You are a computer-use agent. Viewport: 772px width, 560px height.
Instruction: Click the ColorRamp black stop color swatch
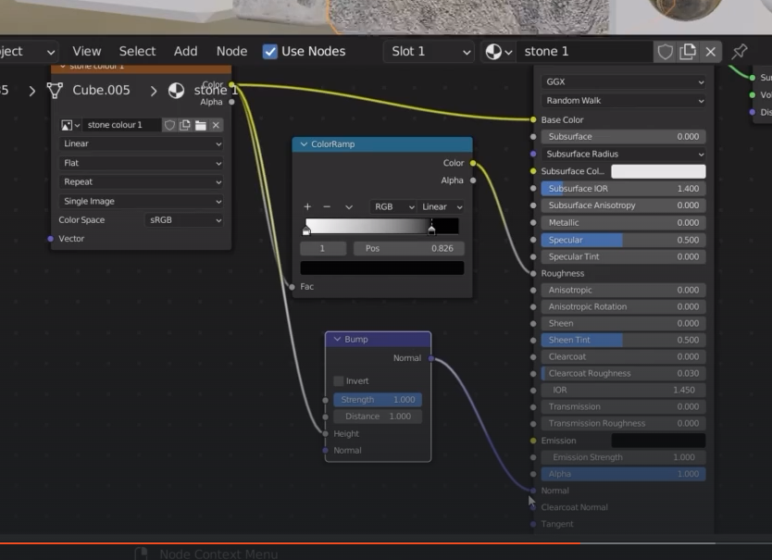[x=382, y=268]
